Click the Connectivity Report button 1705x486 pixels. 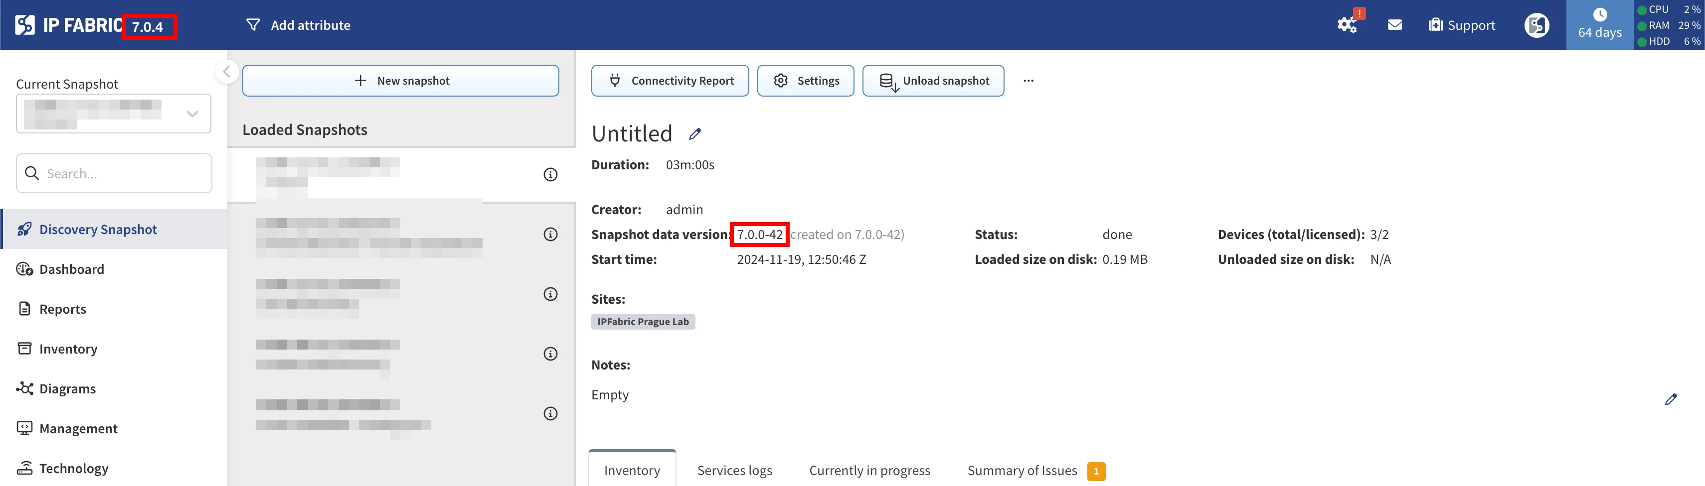pyautogui.click(x=670, y=81)
